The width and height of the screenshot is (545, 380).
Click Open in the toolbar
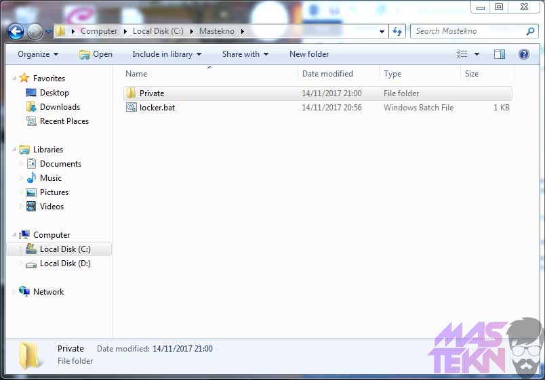click(96, 54)
